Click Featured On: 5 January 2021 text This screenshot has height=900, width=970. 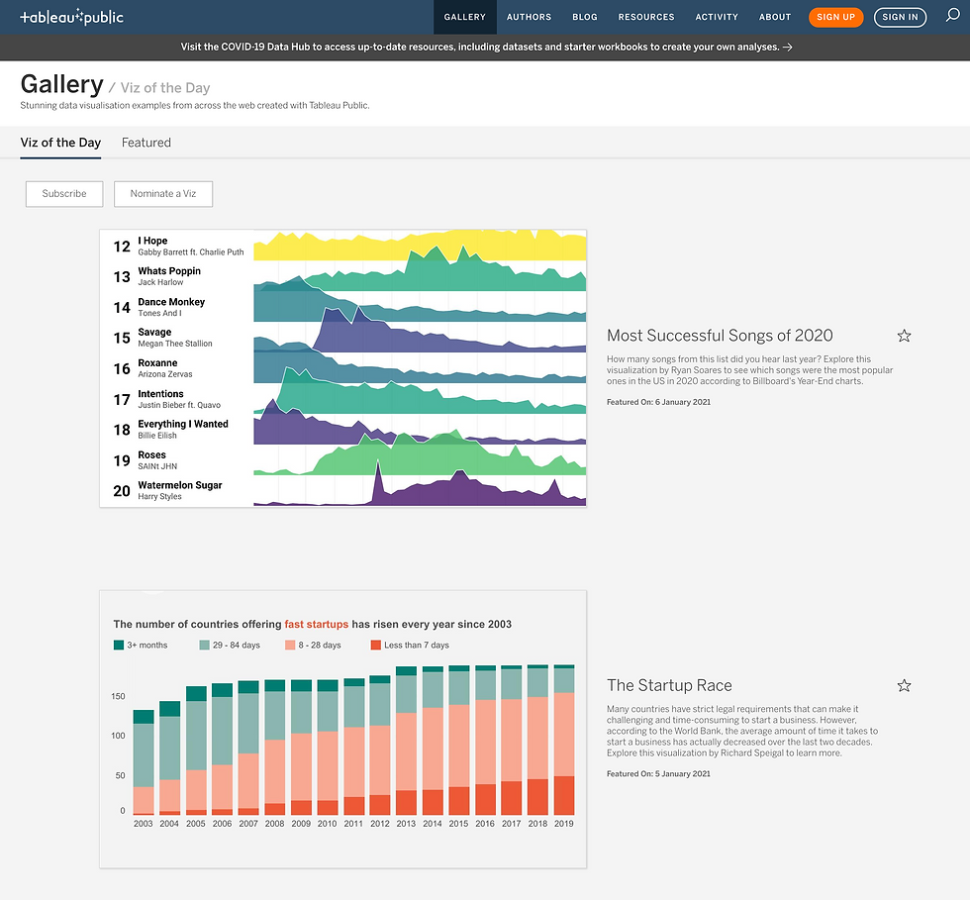pos(658,773)
